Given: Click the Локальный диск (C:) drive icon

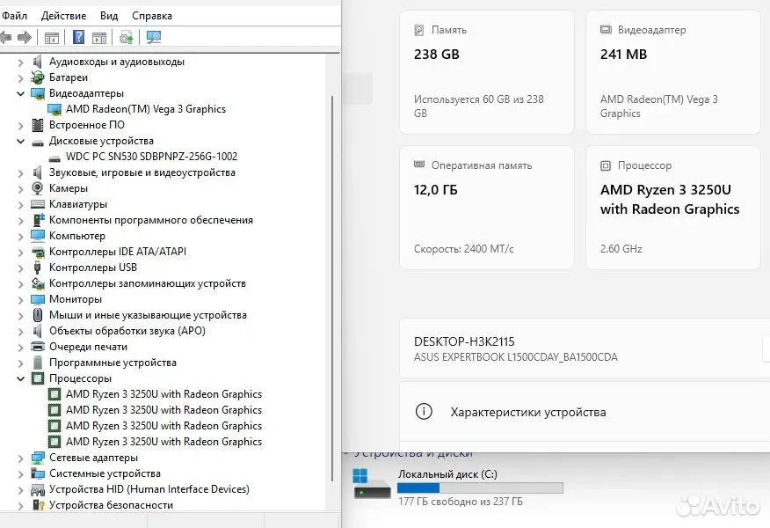Looking at the screenshot, I should click(x=372, y=483).
